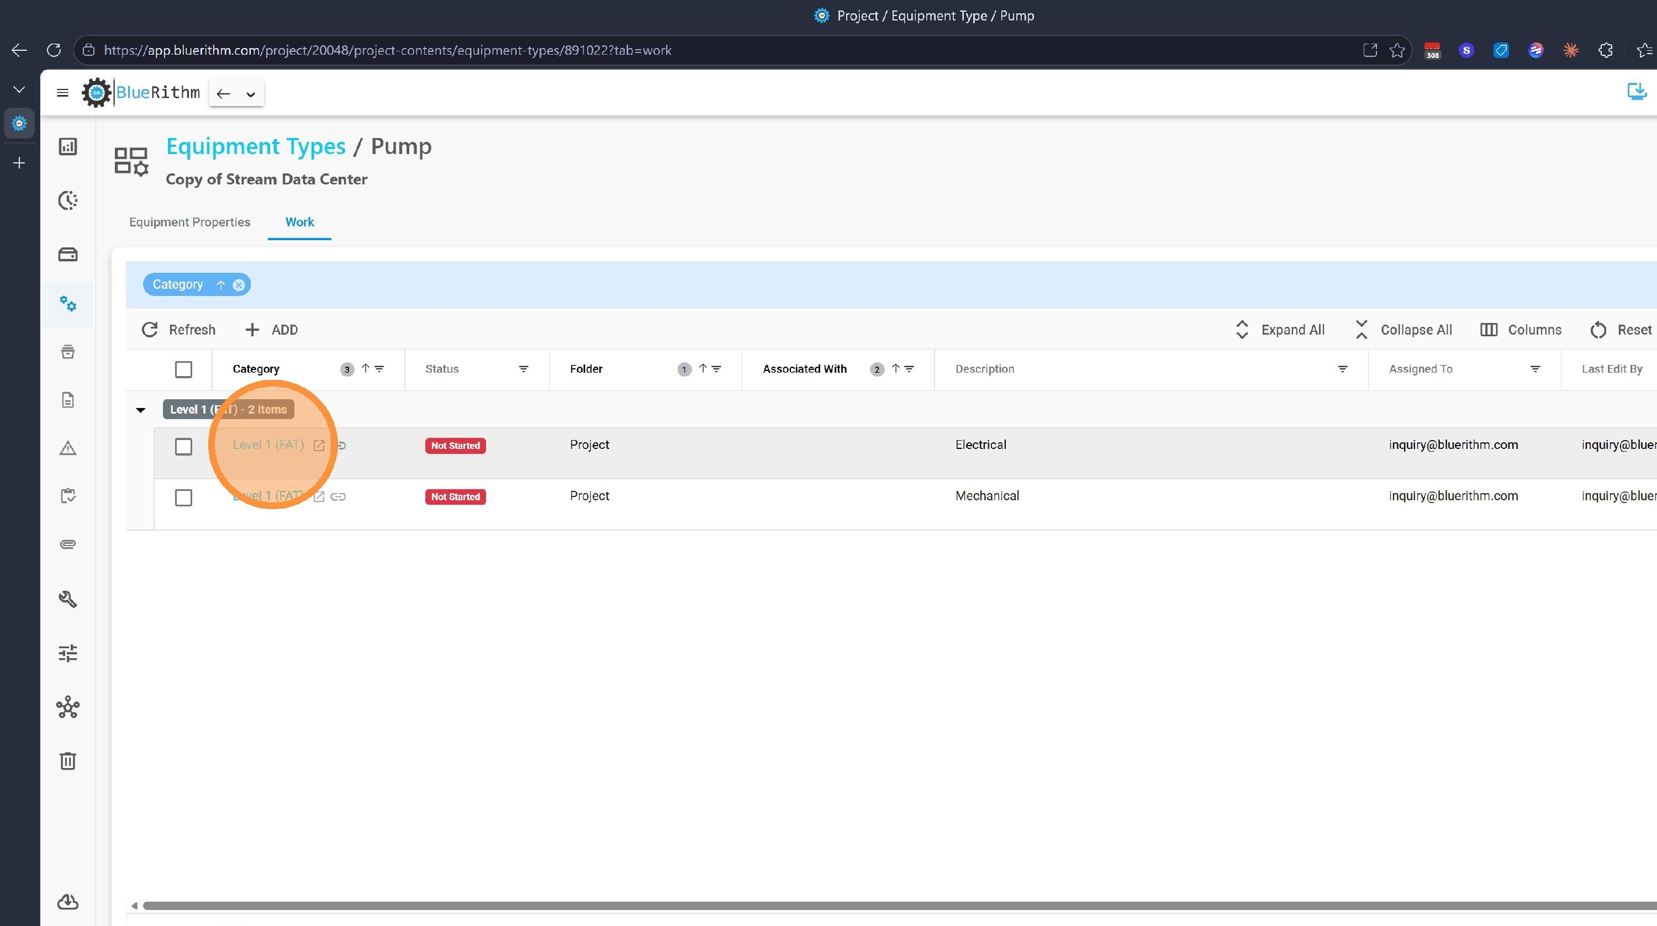Select the BlueRithm tab in browser sidebar
The height and width of the screenshot is (926, 1657).
point(19,123)
